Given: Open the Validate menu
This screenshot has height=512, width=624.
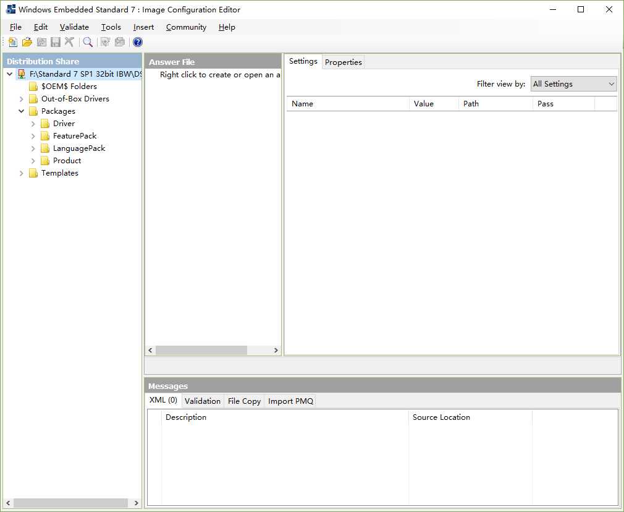Looking at the screenshot, I should (x=74, y=27).
